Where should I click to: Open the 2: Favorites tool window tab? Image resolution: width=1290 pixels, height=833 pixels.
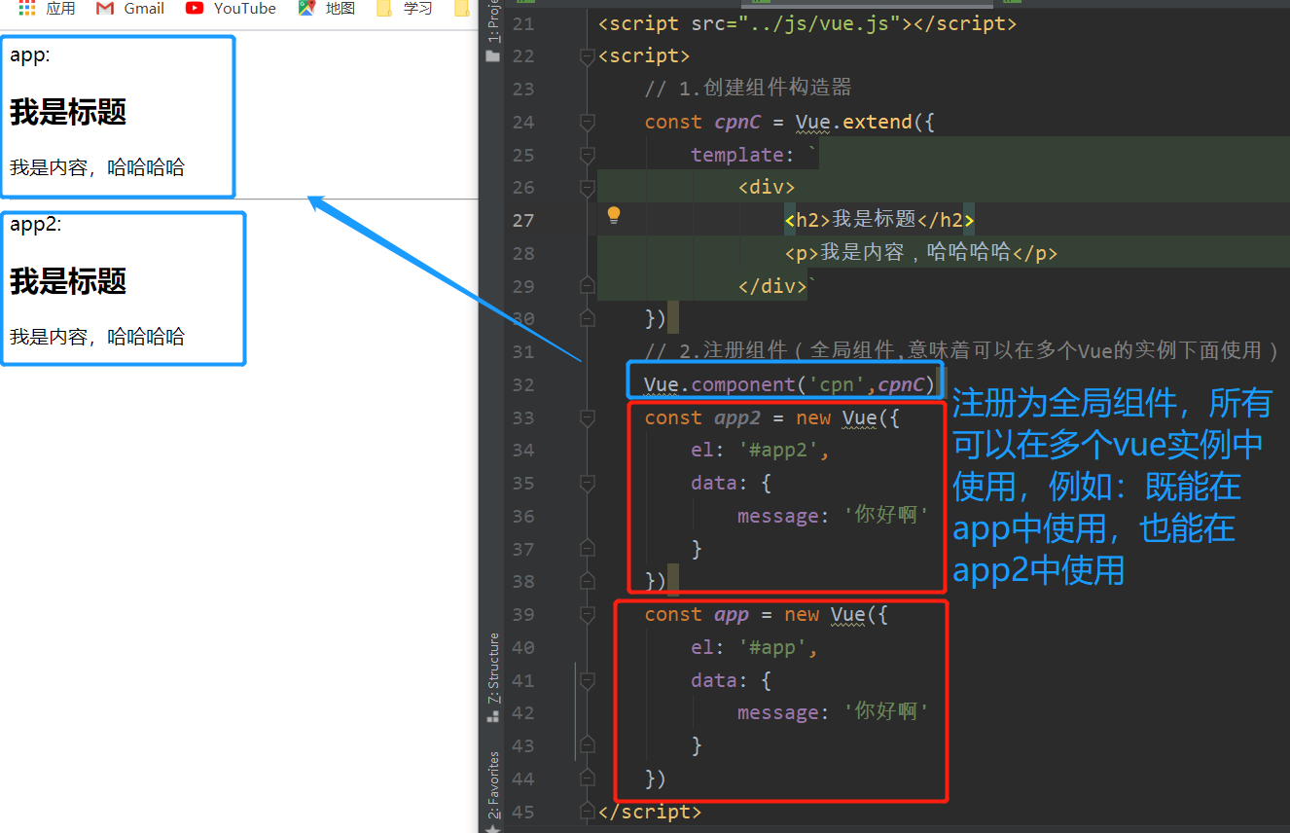click(x=493, y=786)
